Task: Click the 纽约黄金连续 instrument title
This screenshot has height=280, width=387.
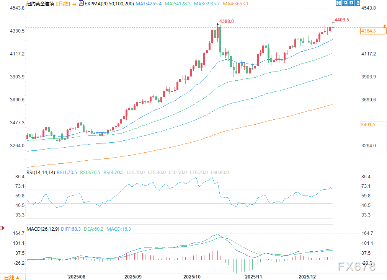Action: coord(40,3)
